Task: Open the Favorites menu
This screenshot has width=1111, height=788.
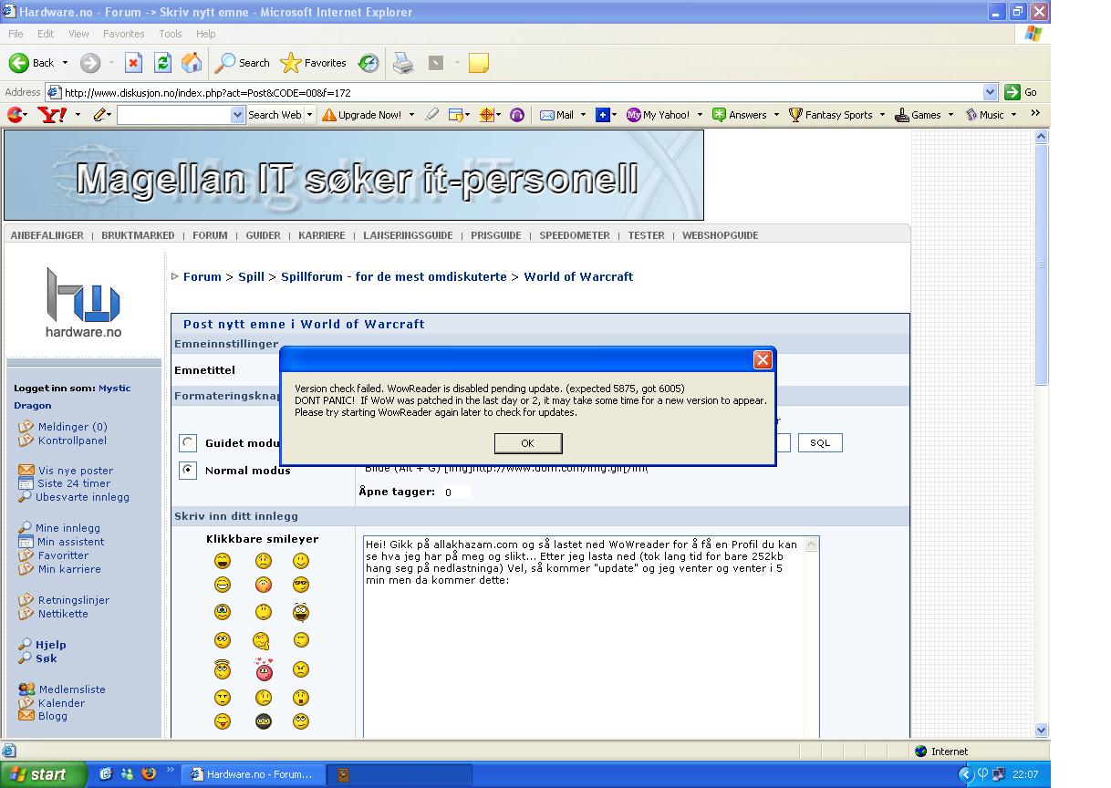Action: 123,34
